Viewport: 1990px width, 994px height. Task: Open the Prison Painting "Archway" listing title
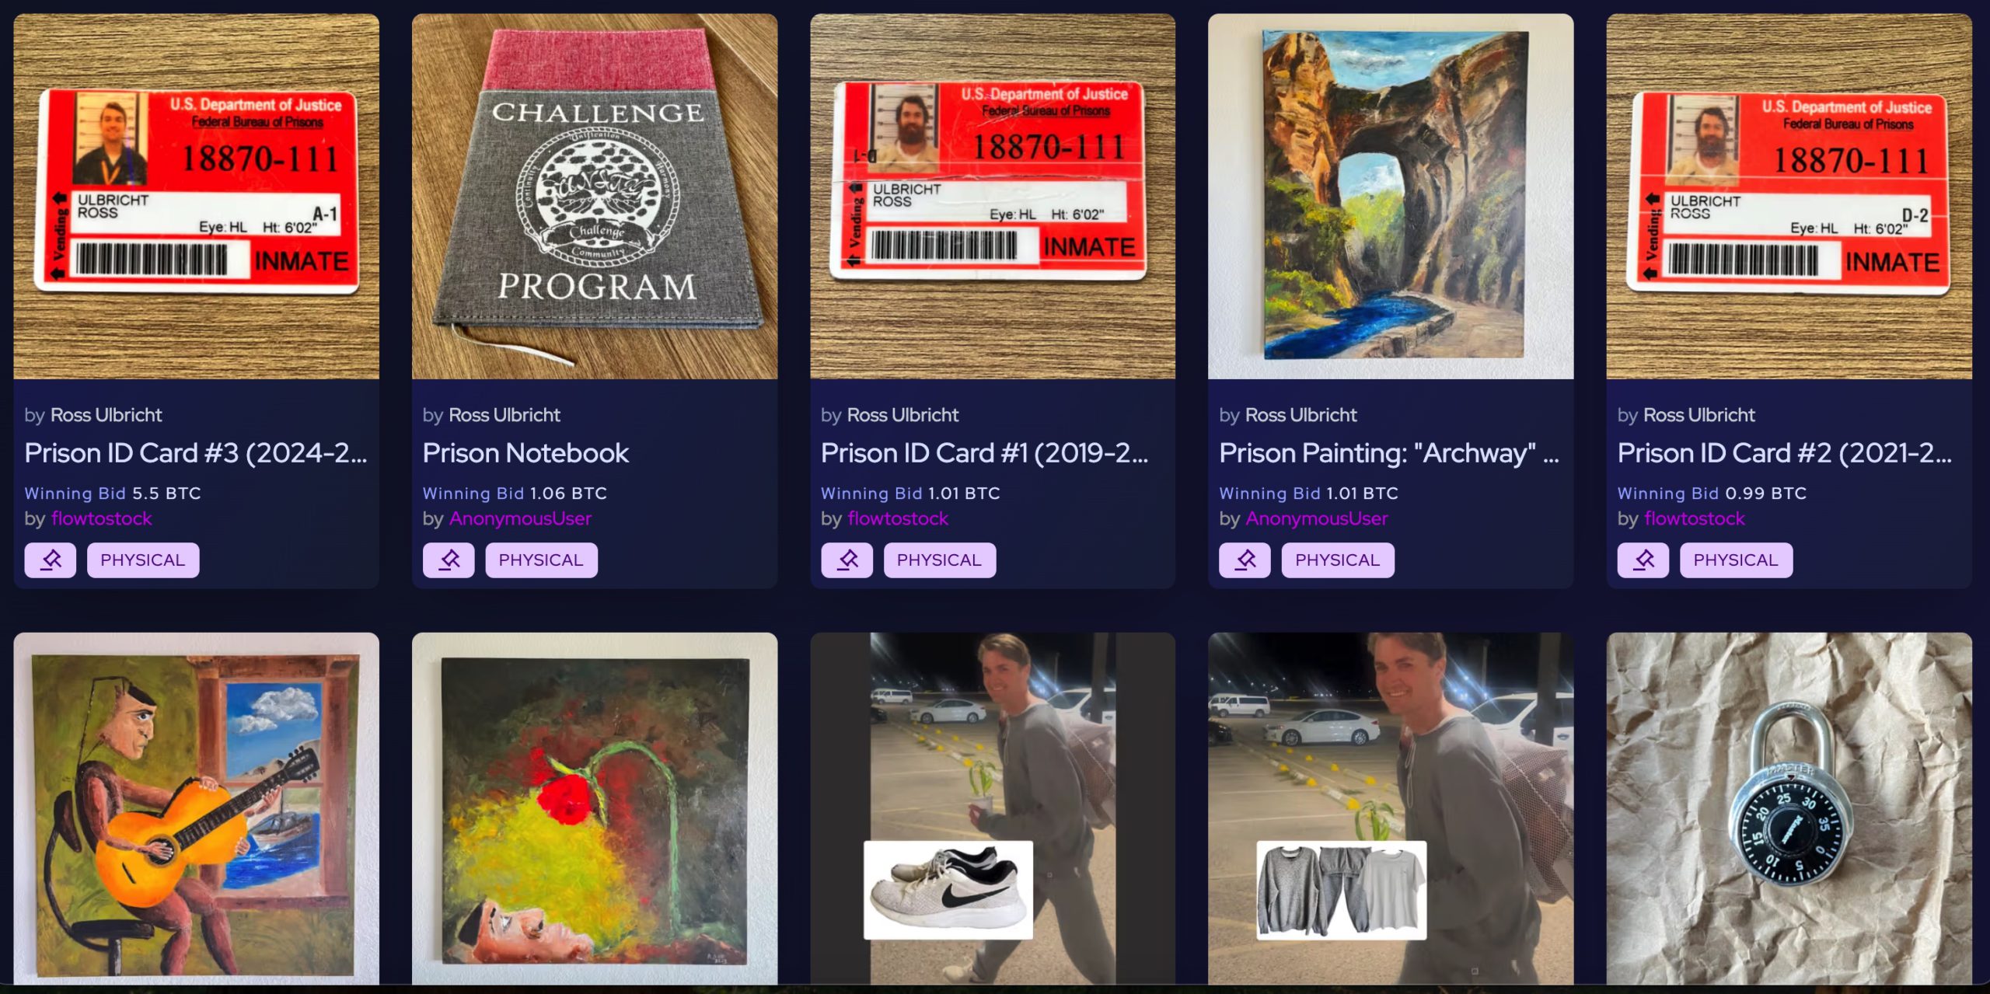point(1388,453)
